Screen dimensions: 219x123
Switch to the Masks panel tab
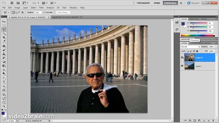coord(207,43)
